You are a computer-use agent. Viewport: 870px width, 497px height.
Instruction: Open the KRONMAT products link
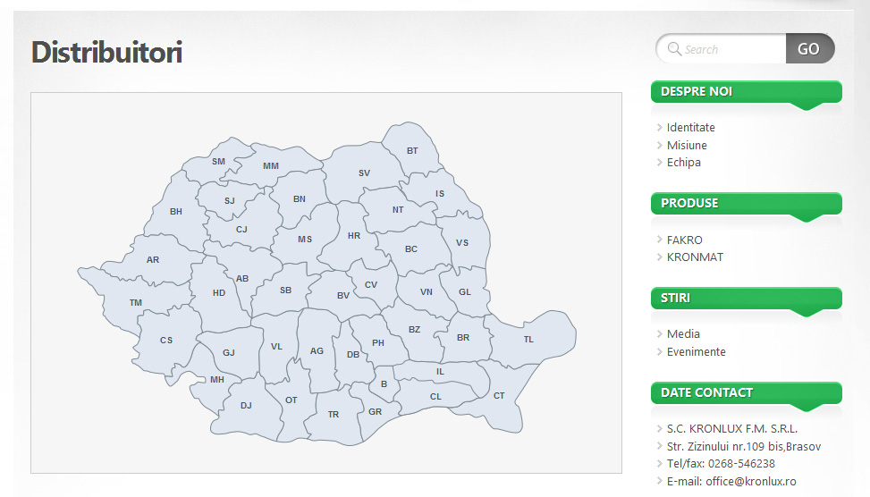[696, 257]
